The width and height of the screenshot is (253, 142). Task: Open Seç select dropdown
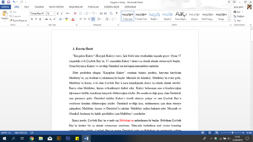coord(238,21)
